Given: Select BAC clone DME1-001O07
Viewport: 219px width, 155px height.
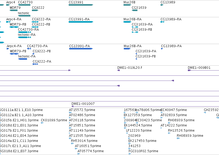Looking at the screenshot, I should coord(83,104).
